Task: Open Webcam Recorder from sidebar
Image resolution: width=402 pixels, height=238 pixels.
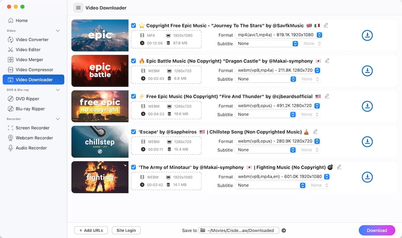Action: coord(33,138)
